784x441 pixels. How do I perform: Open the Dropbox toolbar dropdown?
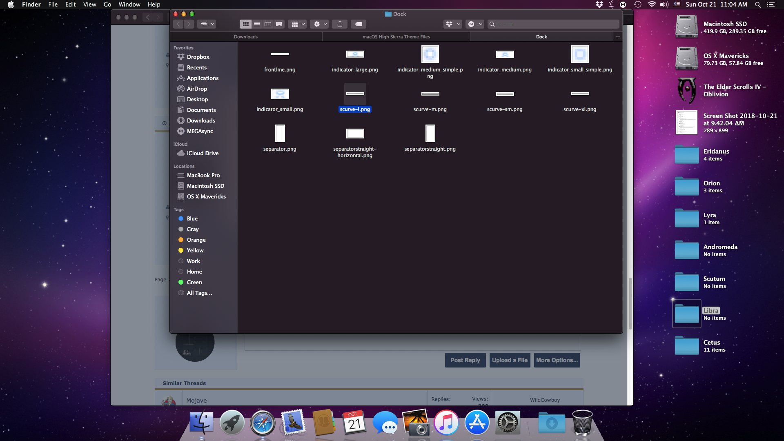pyautogui.click(x=452, y=24)
